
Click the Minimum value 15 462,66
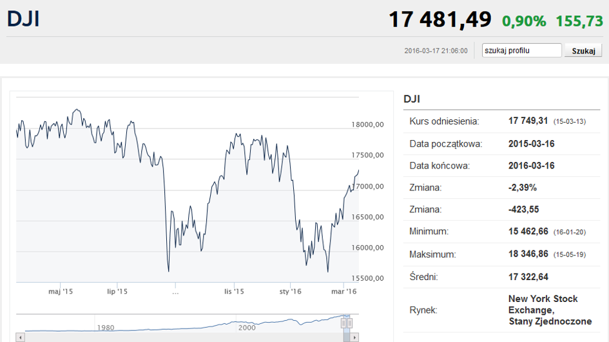coord(528,231)
